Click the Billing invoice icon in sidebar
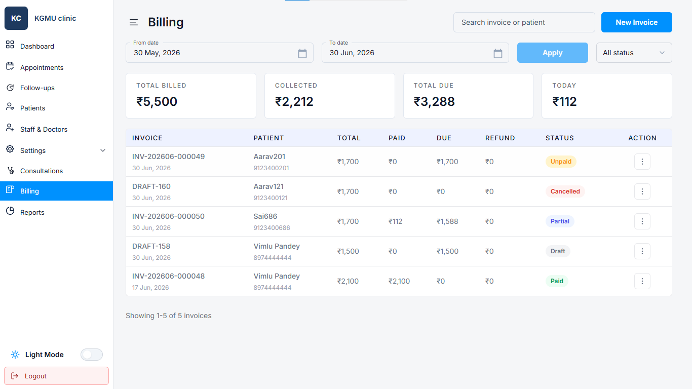This screenshot has height=389, width=692. pyautogui.click(x=10, y=190)
